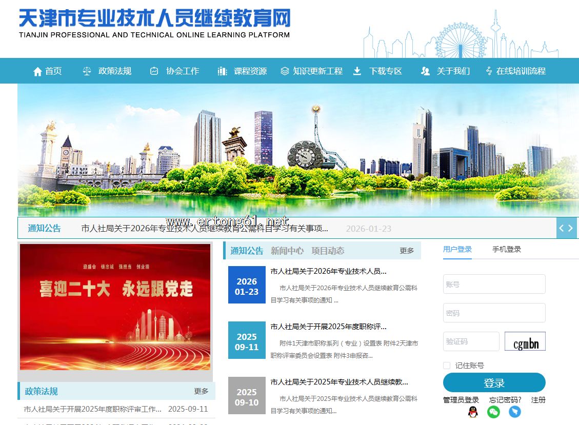Show the next notice with right arrow
Screen dimensions: 579x425
(x=571, y=228)
